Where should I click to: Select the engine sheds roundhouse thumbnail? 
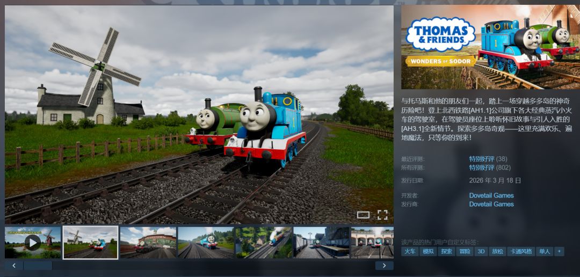(372, 243)
